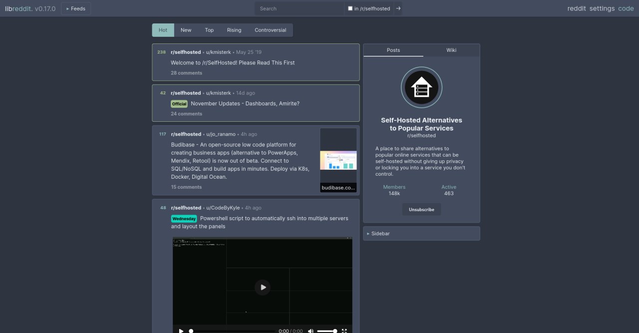Select the New sort tab
This screenshot has width=639, height=333.
click(x=186, y=30)
